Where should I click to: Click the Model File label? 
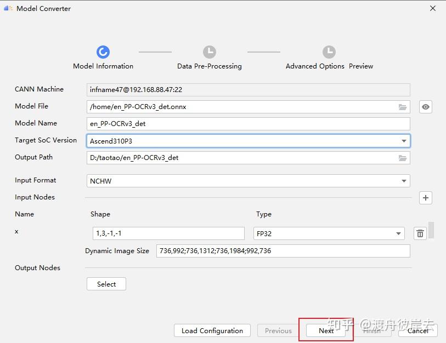32,106
